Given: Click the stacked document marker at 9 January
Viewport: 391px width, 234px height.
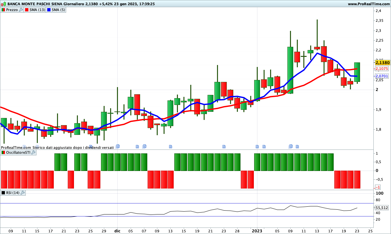Looking at the screenshot, I should pos(291,146).
